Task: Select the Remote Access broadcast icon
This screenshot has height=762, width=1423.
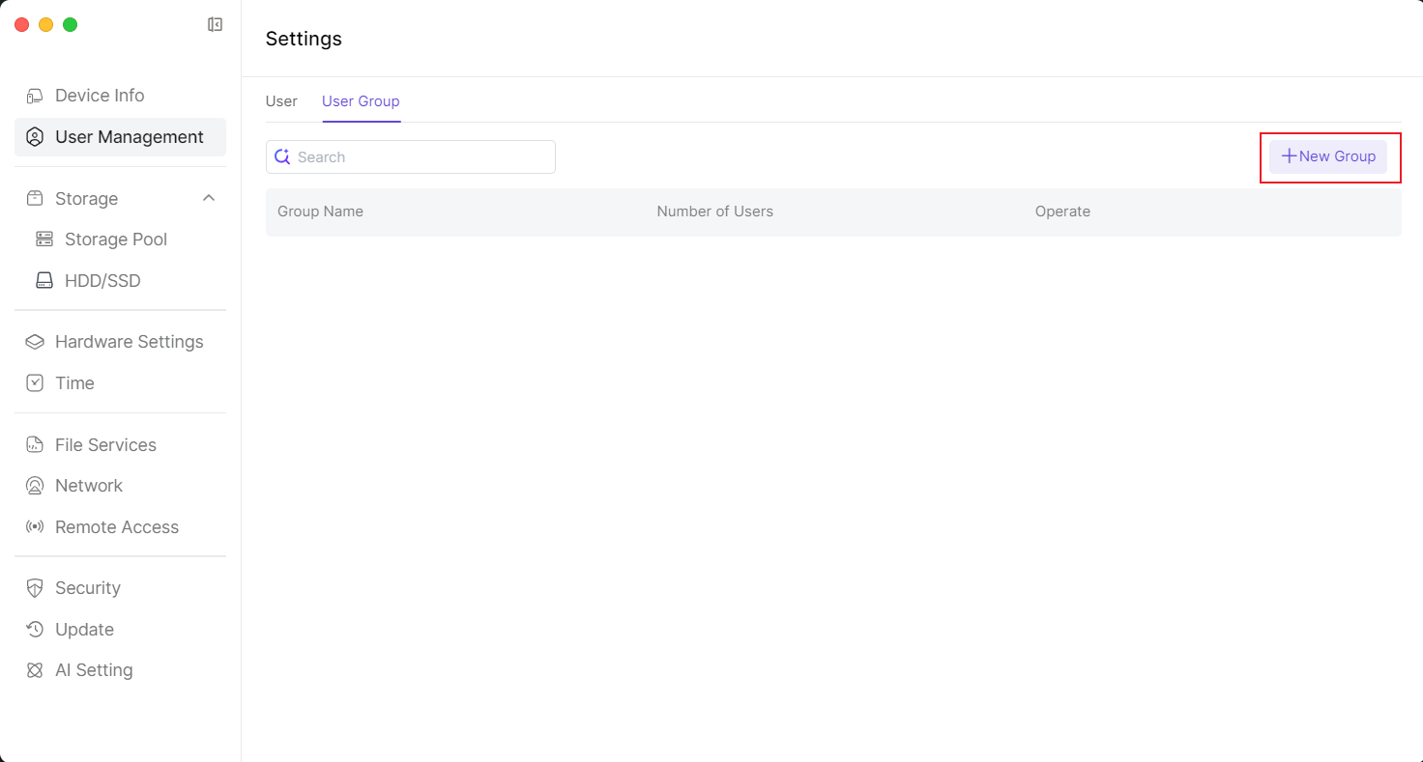Action: (x=35, y=527)
